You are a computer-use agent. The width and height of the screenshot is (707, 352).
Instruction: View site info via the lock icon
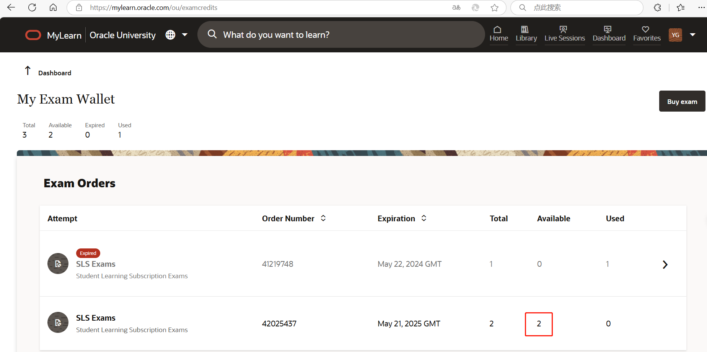79,8
